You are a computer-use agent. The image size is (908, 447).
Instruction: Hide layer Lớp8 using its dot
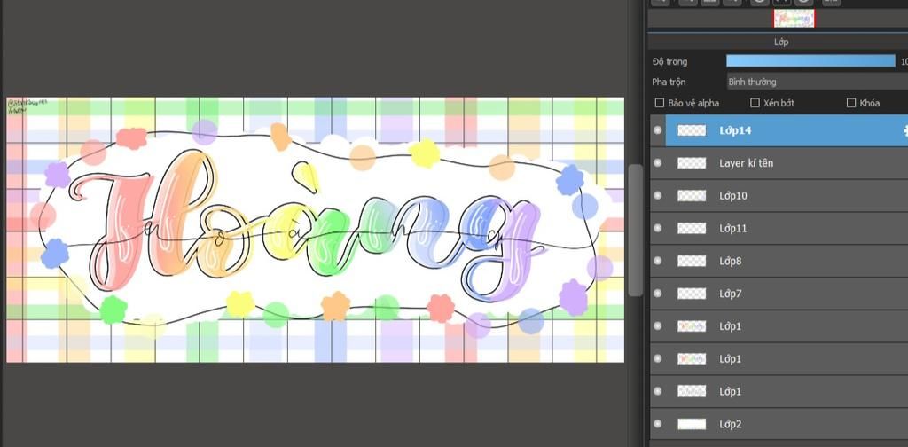tap(657, 261)
